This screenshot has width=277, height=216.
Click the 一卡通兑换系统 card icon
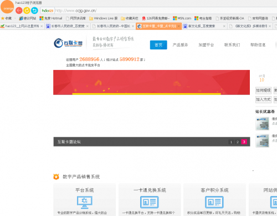click(150, 202)
